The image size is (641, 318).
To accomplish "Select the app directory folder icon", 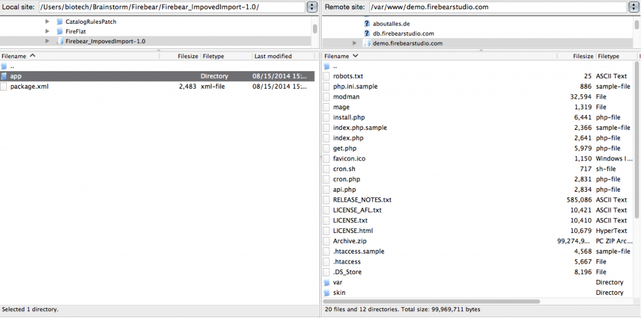I will (x=4, y=76).
